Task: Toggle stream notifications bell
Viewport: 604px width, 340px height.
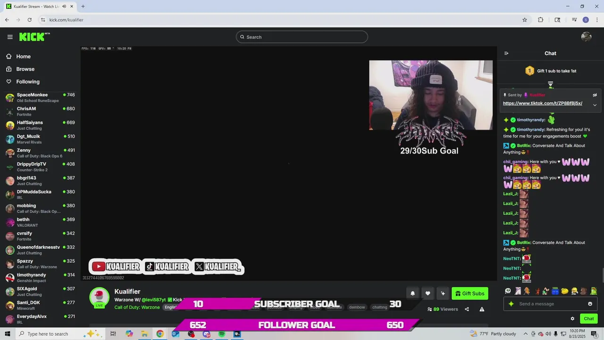Action: [x=412, y=293]
